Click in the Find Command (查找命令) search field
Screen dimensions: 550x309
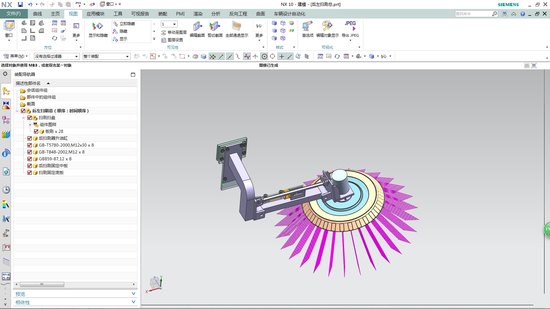point(473,14)
